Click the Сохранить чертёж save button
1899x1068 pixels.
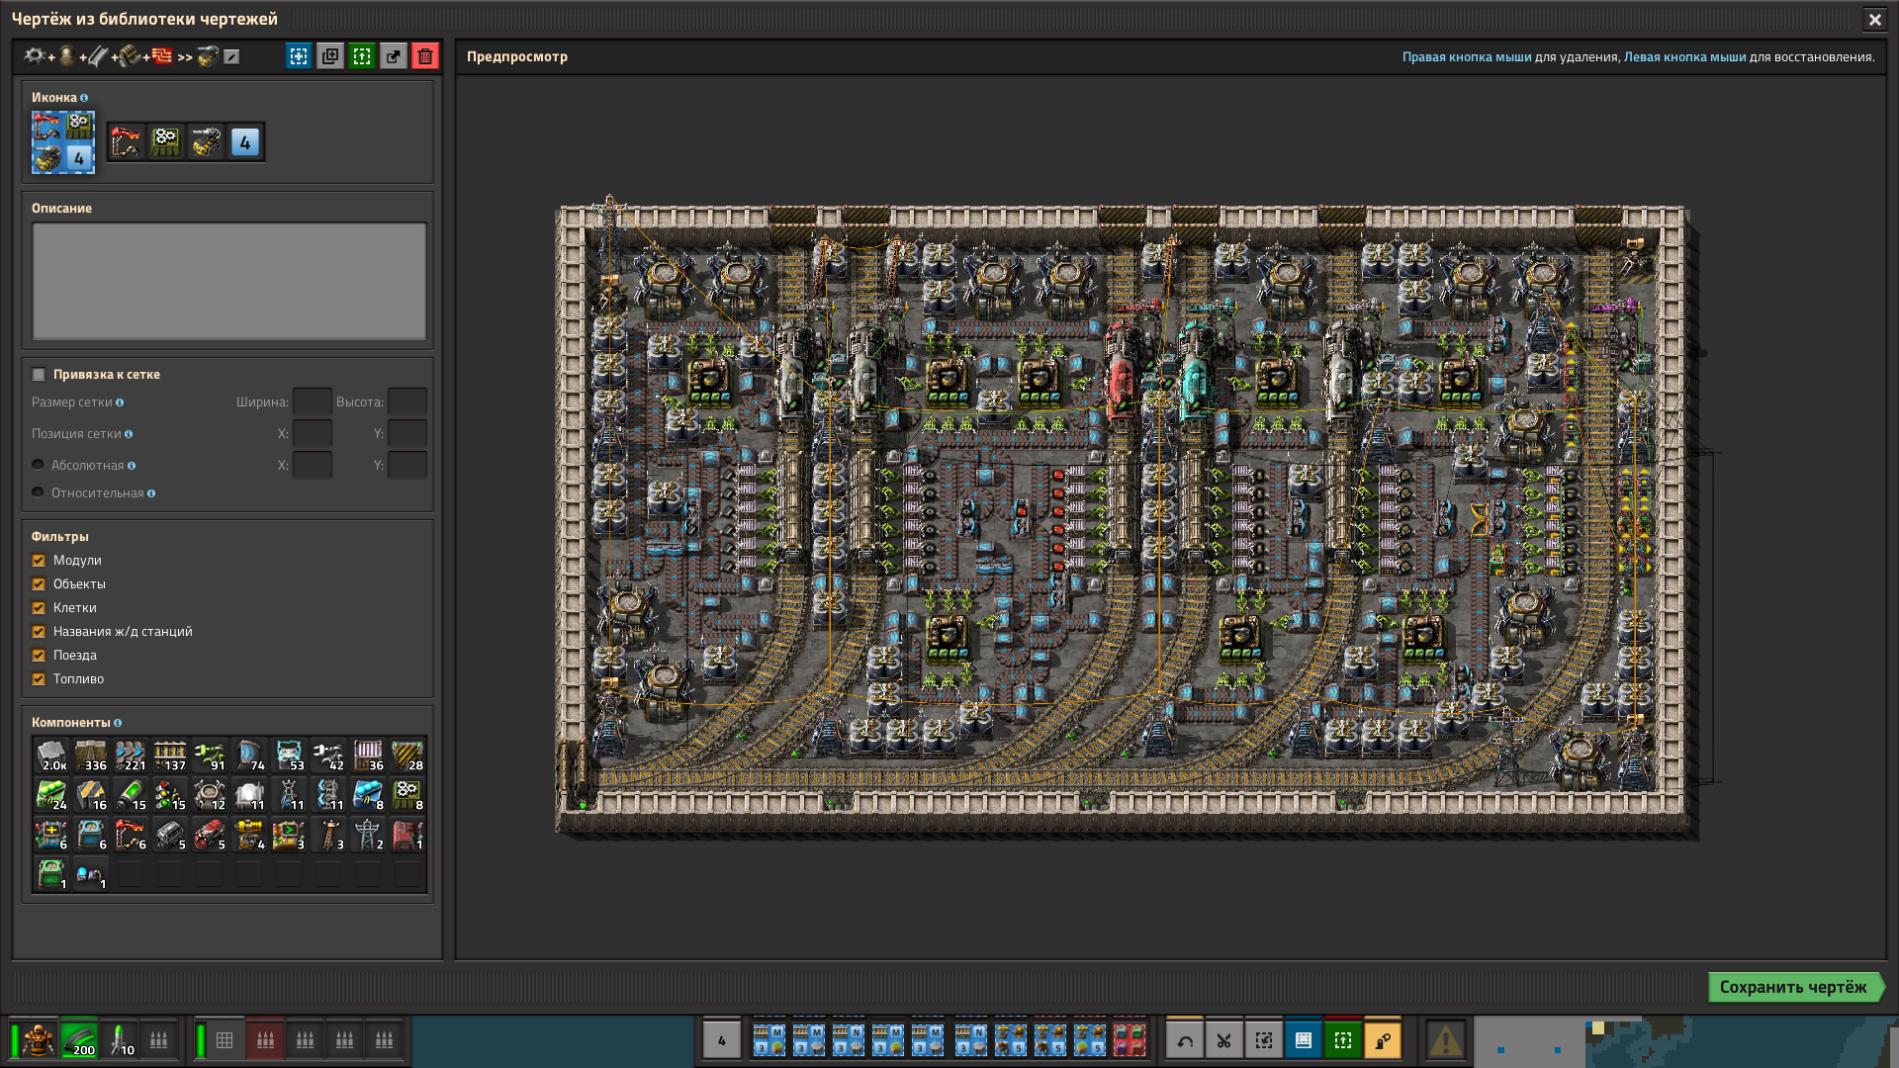(x=1794, y=987)
